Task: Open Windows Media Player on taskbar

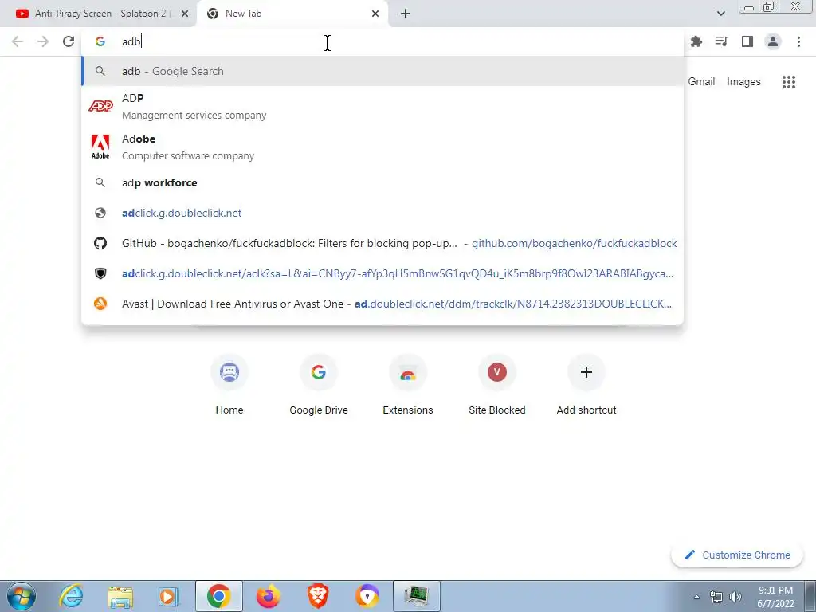Action: (169, 596)
